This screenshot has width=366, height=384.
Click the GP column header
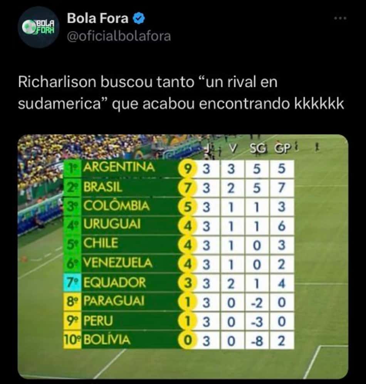282,148
